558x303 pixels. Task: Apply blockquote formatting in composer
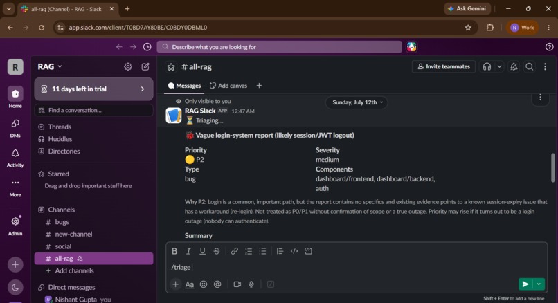tap(280, 251)
